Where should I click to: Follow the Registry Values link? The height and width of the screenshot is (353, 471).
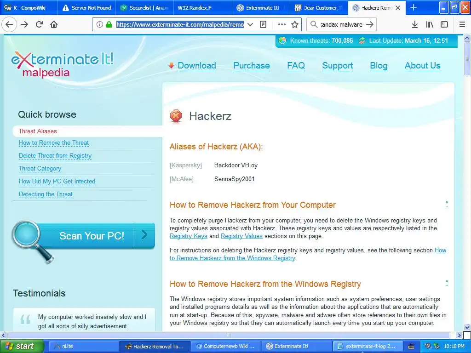point(241,236)
